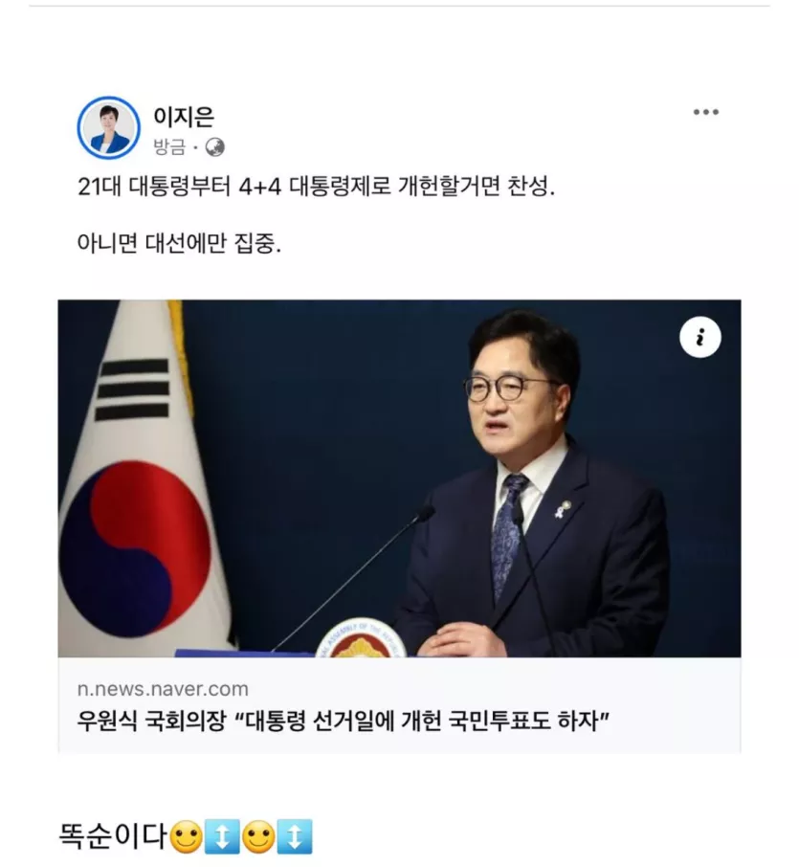Select the post text starting with 21대 대통령부터

[316, 187]
